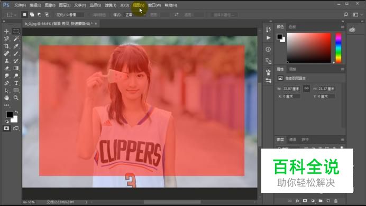366x206 pixels.
Task: Select the Lasso tool
Action: [x=6, y=38]
